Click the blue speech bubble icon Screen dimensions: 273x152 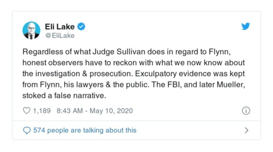(26, 130)
